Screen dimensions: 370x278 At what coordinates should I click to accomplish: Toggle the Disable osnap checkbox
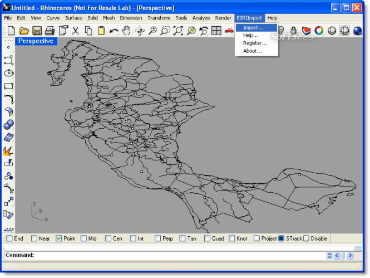306,238
